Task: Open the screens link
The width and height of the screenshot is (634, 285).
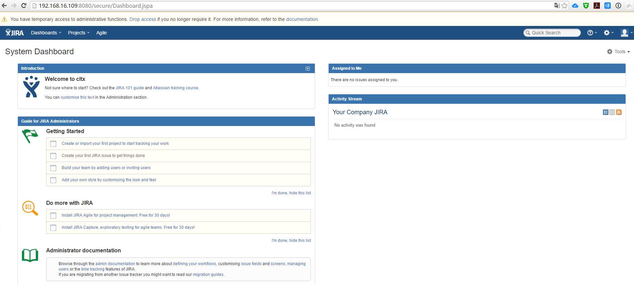Action: [x=278, y=264]
